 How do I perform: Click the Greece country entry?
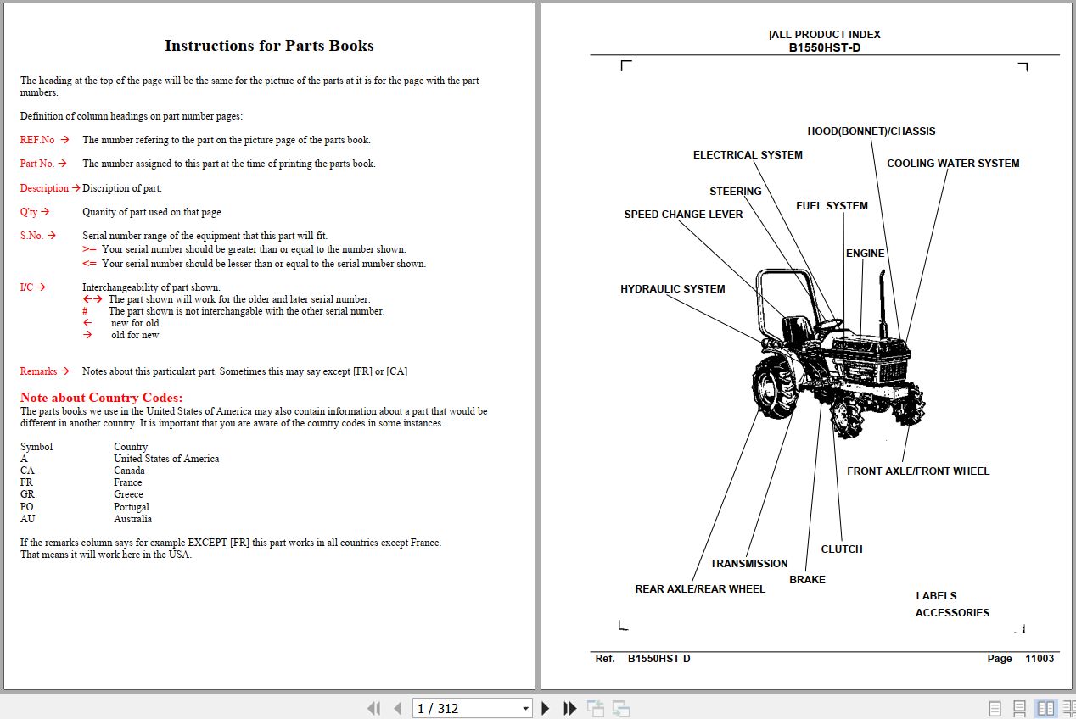128,494
